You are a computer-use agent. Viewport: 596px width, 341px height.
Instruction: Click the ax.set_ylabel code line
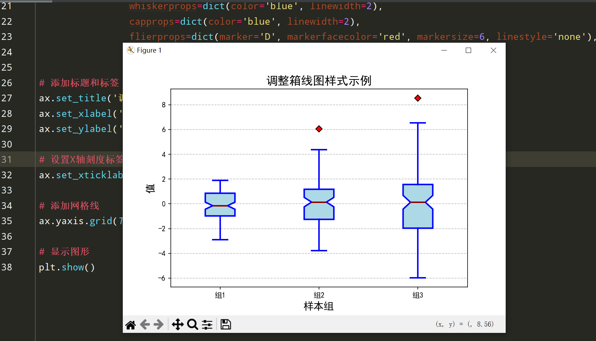(81, 129)
